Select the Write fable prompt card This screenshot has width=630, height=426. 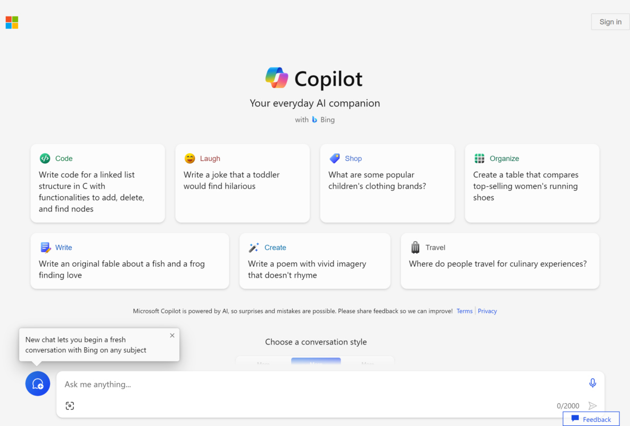pos(129,261)
